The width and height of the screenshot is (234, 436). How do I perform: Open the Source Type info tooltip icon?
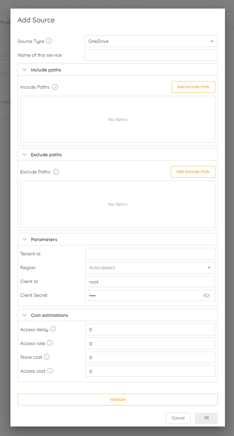tap(49, 41)
